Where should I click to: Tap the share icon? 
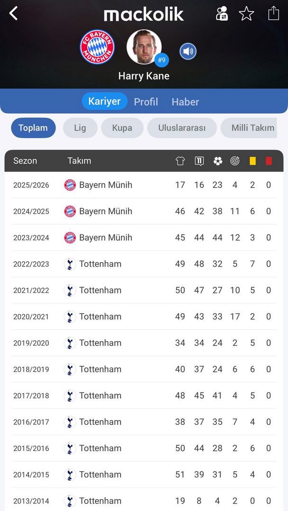[x=273, y=13]
